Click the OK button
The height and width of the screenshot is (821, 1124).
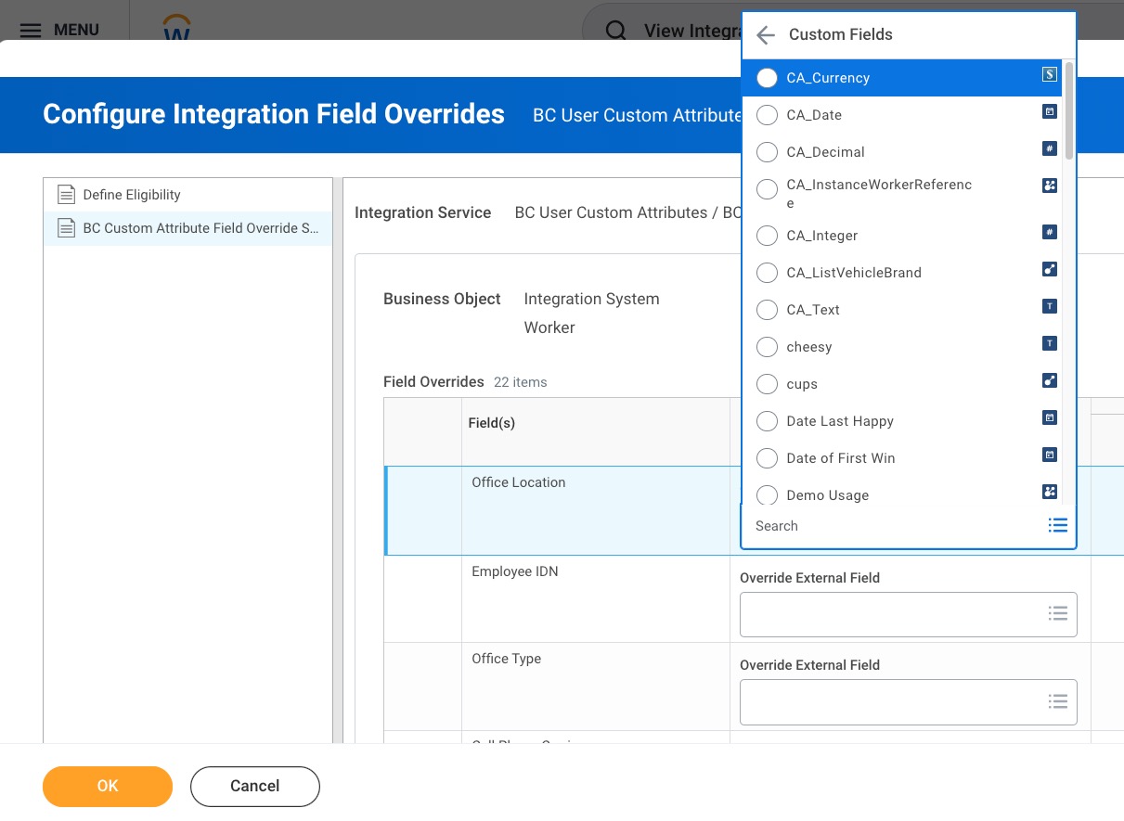(x=108, y=787)
